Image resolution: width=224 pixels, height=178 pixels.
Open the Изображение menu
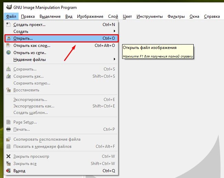(x=90, y=16)
